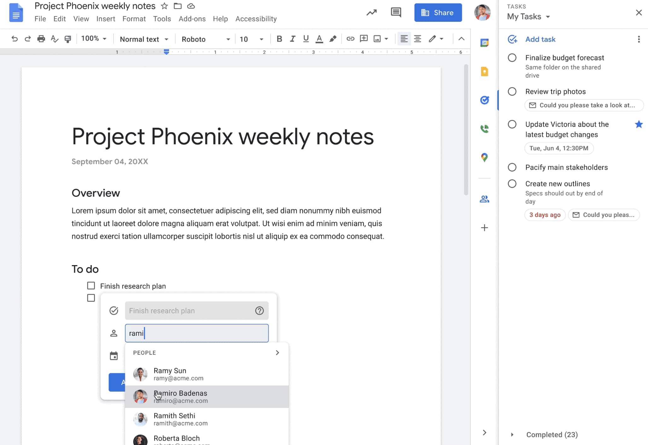
Task: Click the print icon in toolbar
Action: click(41, 39)
